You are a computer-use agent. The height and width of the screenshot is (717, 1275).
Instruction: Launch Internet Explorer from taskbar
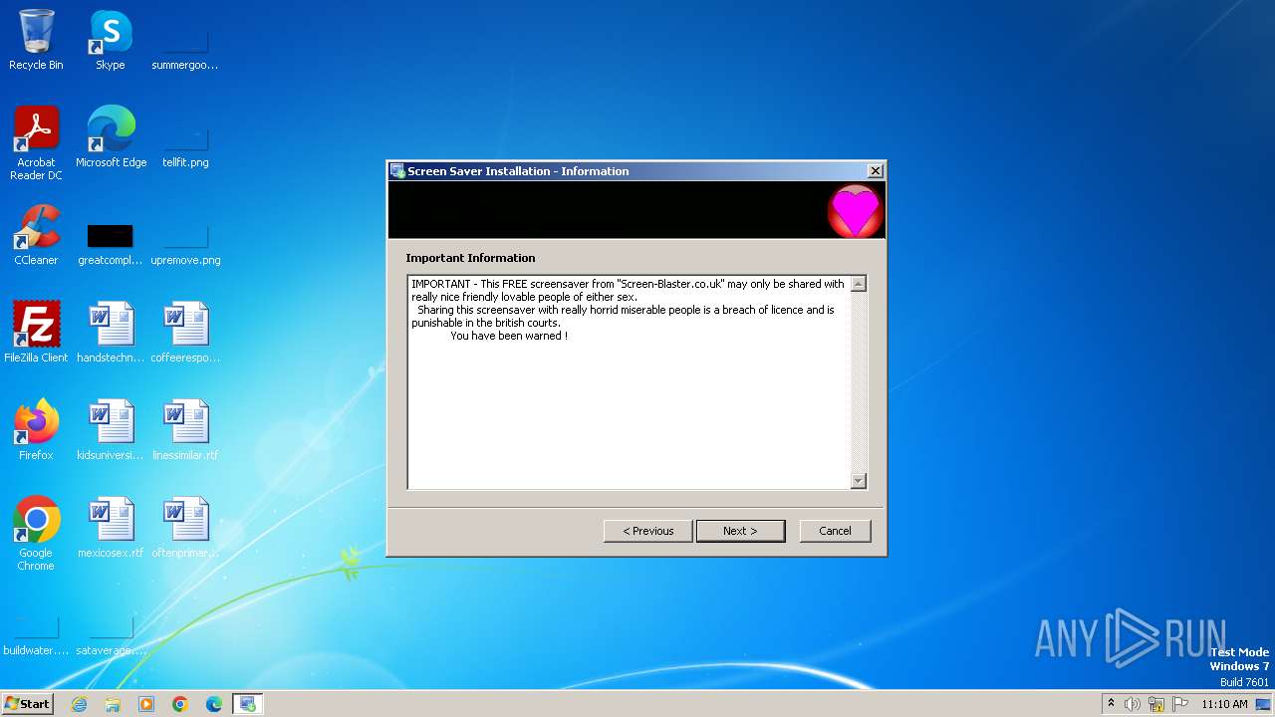79,704
